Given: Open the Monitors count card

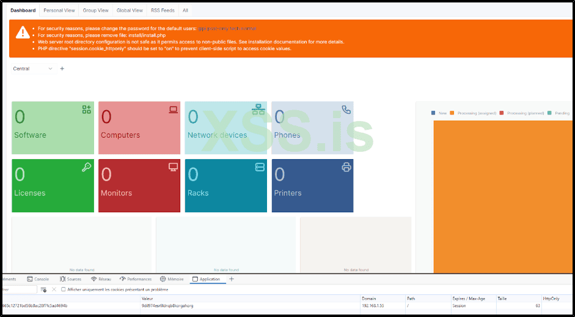Looking at the screenshot, I should pos(139,185).
